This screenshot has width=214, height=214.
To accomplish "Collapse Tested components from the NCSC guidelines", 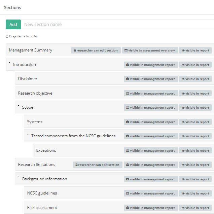I will click(x=28, y=134).
